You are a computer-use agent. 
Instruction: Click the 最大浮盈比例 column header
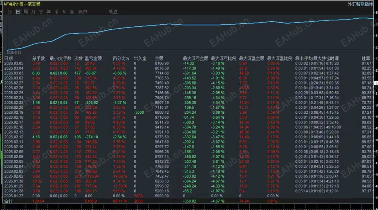[x=280, y=58]
